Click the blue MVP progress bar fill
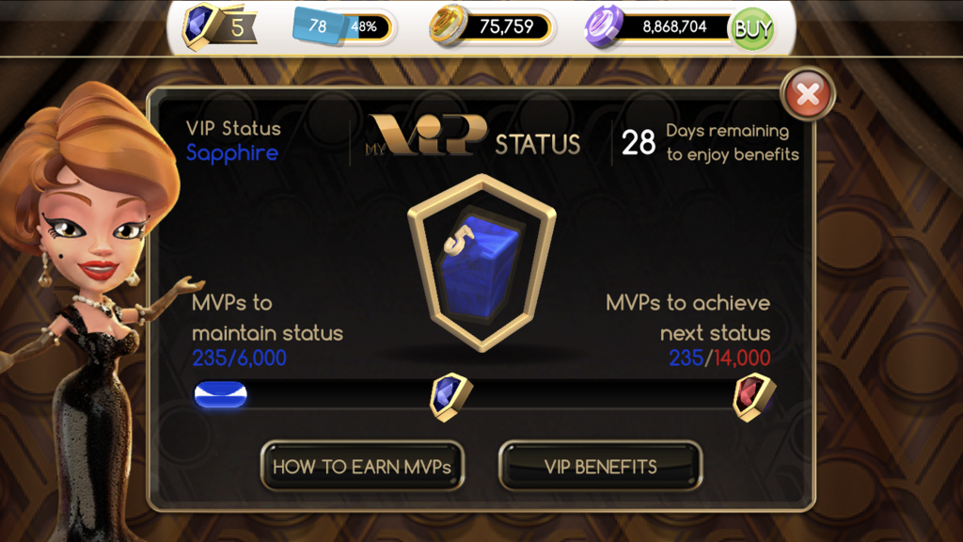 (x=220, y=394)
